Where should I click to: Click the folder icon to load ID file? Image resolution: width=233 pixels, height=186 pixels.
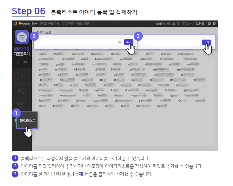pos(119,42)
